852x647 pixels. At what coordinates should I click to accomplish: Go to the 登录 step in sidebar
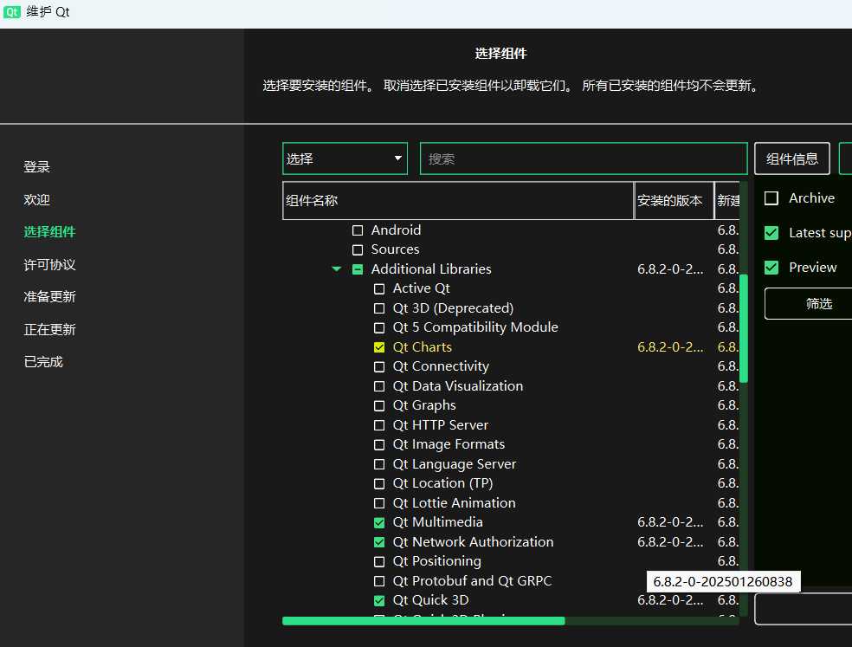coord(36,167)
